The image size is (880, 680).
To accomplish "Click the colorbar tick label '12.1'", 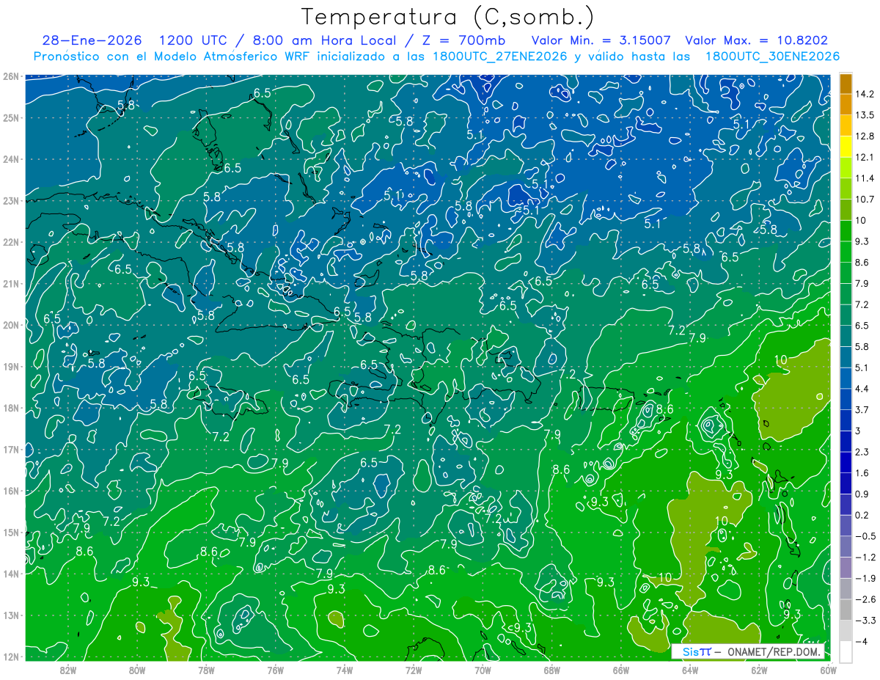I will coord(866,157).
